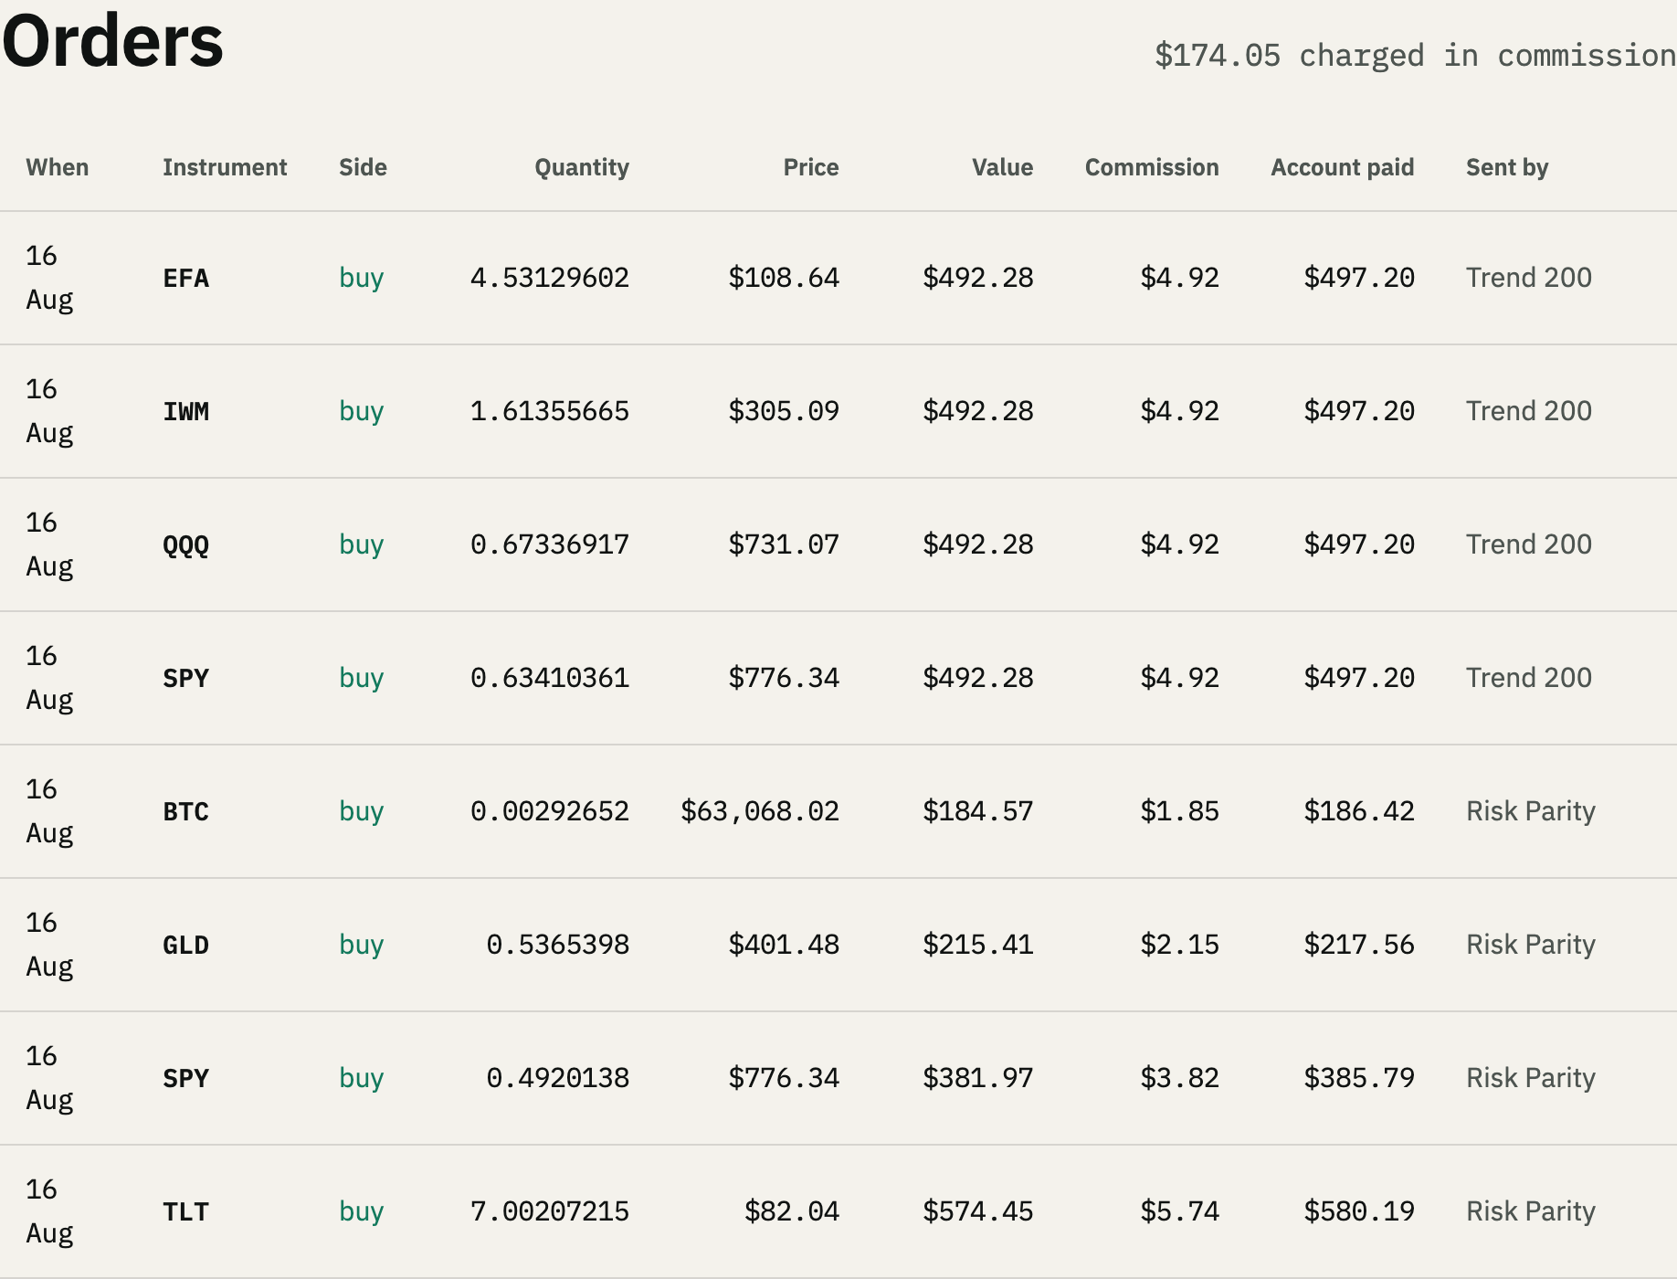Click the Side column header
The height and width of the screenshot is (1279, 1677).
363,167
